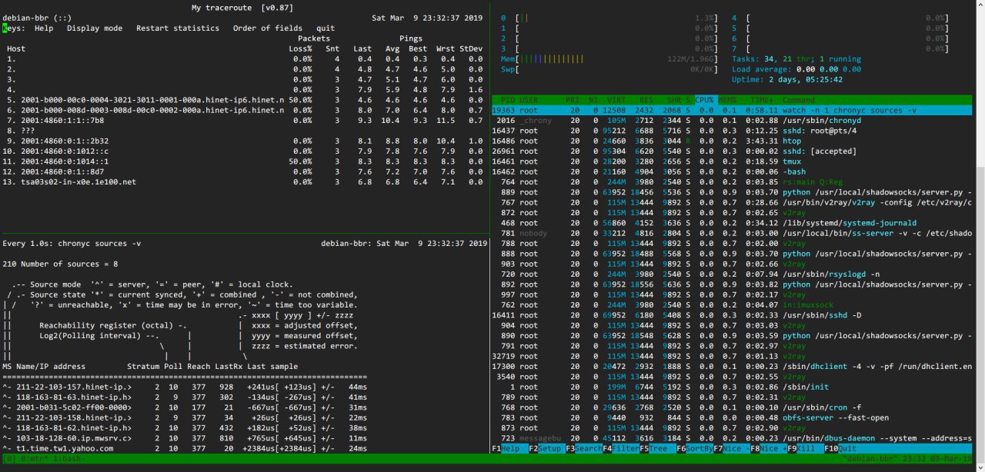Click the PID column header

(x=506, y=100)
